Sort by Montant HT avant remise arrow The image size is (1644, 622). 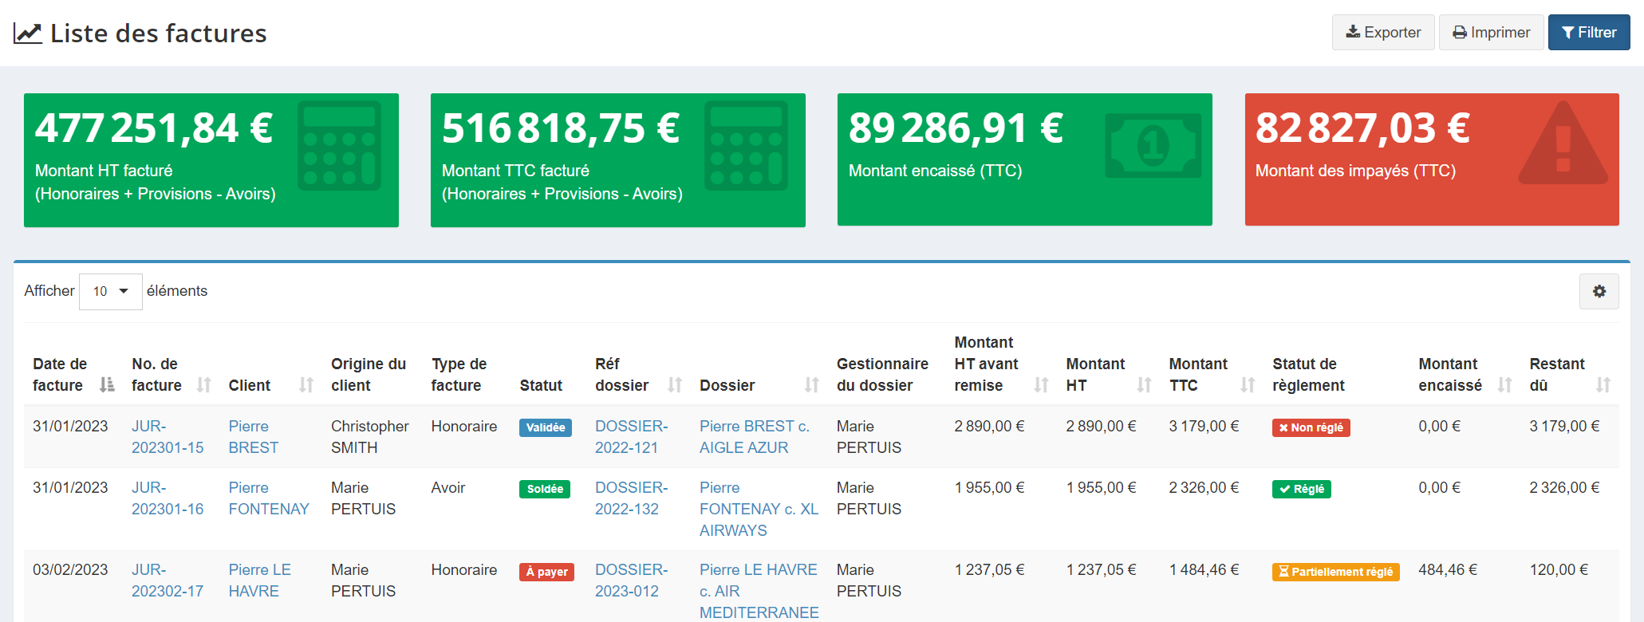tap(1041, 385)
